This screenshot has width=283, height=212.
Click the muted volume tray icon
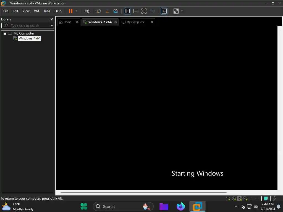[x=243, y=207]
